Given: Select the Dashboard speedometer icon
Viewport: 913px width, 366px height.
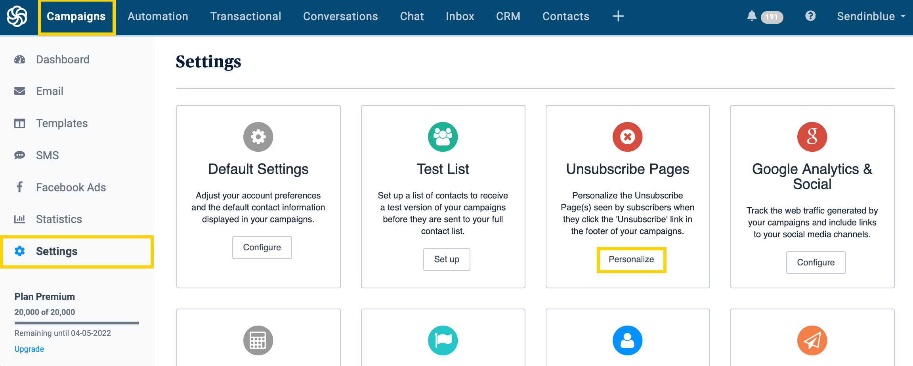Looking at the screenshot, I should 19,59.
